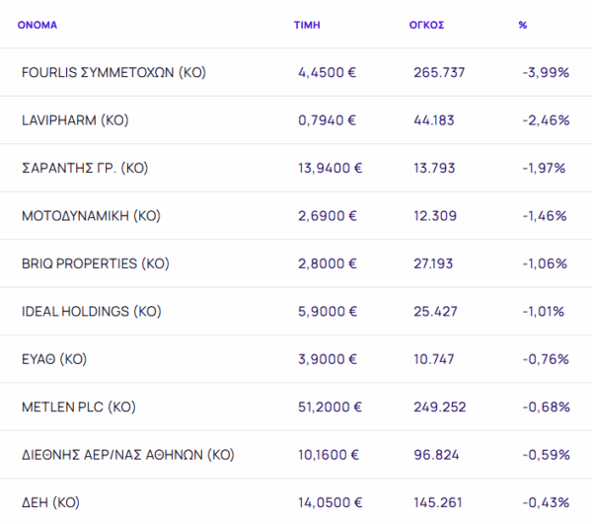Select change -1,97% for ΣΑΡΑΝΤΗΣ
This screenshot has width=592, height=524.
(544, 168)
